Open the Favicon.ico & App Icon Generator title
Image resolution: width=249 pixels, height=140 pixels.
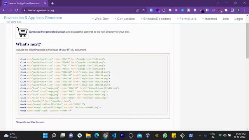pyautogui.click(x=33, y=17)
